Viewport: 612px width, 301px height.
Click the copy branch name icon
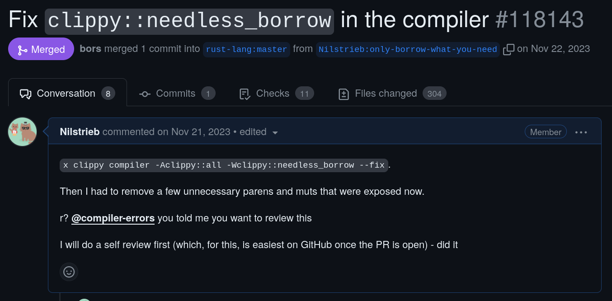coord(508,49)
